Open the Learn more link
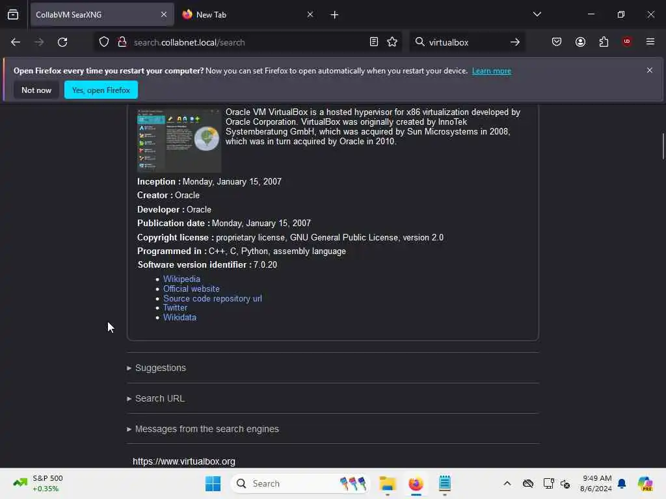This screenshot has height=499, width=666. pyautogui.click(x=492, y=71)
